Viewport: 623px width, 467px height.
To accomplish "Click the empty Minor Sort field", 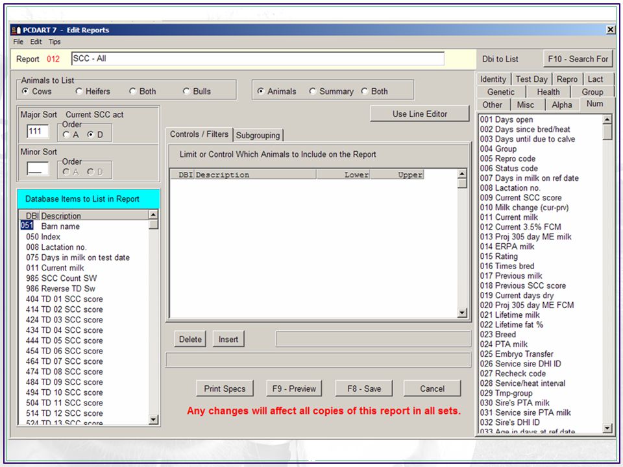I will 38,169.
